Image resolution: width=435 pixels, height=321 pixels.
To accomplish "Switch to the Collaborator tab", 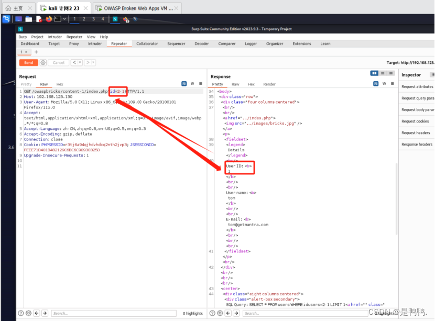I will (x=147, y=44).
